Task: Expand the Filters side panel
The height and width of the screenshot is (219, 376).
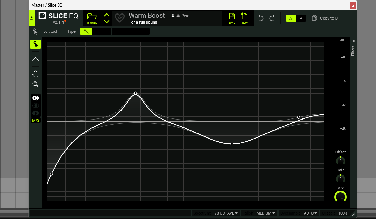Action: pos(354,41)
